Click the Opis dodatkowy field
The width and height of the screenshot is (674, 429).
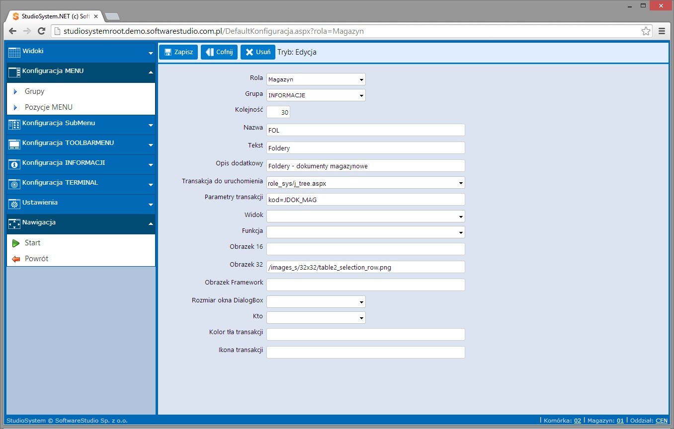(366, 166)
